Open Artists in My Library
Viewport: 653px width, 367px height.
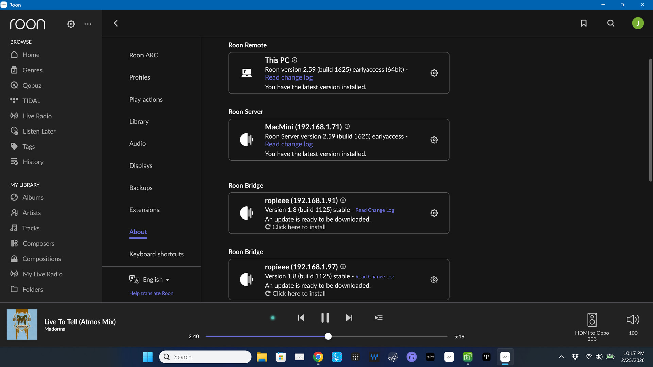[x=26, y=213]
